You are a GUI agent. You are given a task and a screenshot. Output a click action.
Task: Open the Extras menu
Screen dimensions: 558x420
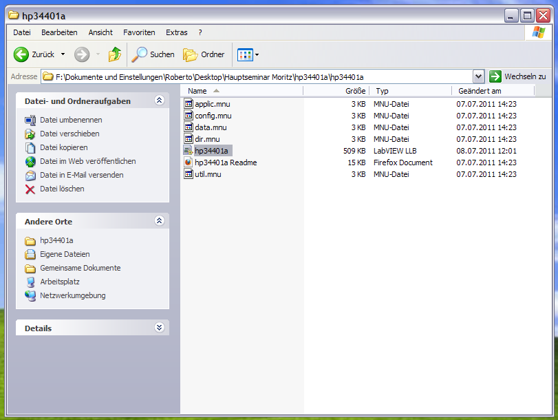click(177, 32)
